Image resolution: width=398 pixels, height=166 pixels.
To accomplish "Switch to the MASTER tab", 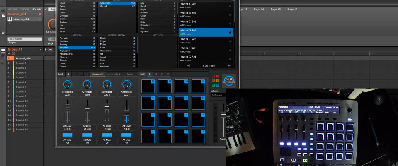I will [12, 10].
